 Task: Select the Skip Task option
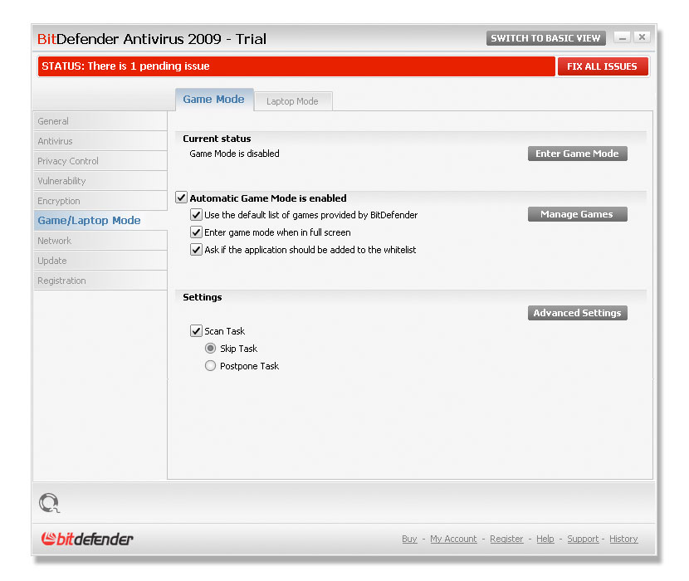tap(210, 348)
